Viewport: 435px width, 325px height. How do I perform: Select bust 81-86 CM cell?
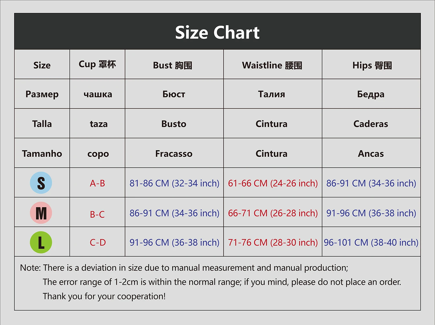point(174,183)
